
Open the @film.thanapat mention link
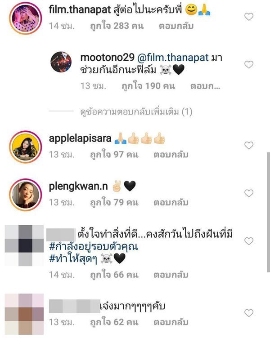(x=173, y=58)
